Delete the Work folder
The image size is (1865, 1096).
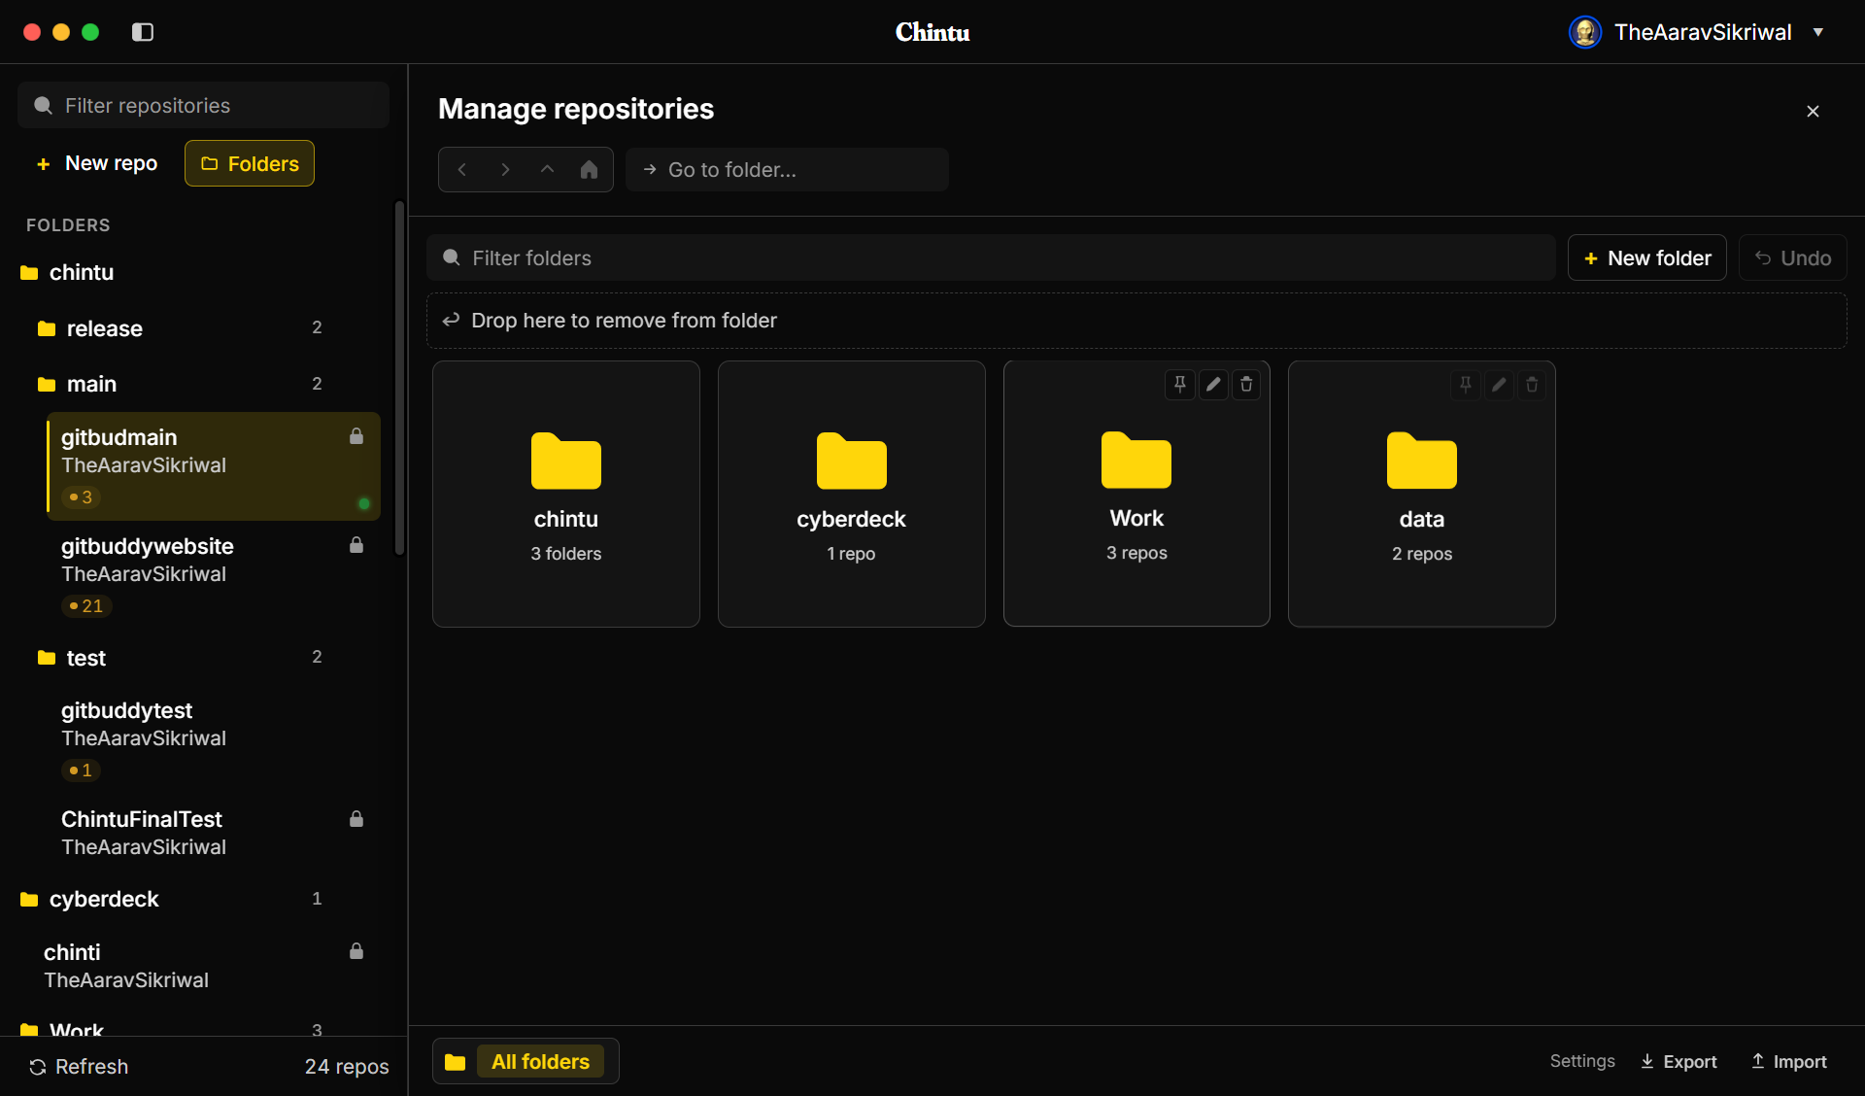click(x=1246, y=385)
